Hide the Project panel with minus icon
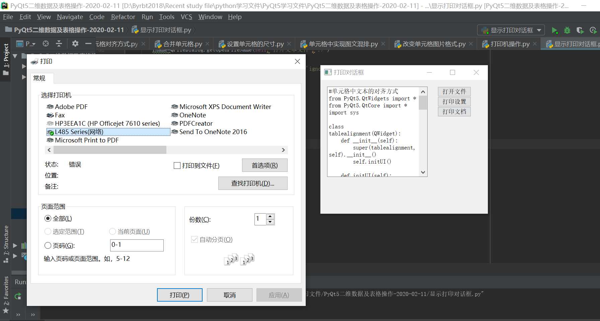 pos(88,44)
